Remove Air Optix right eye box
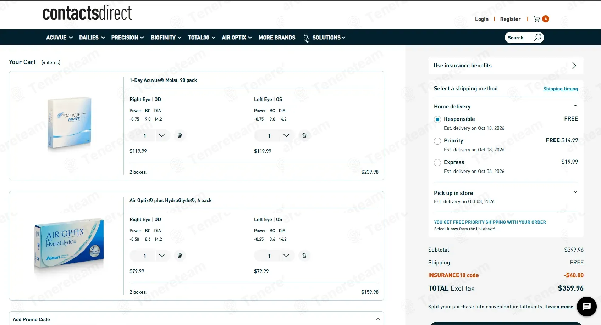The image size is (601, 325). 180,256
